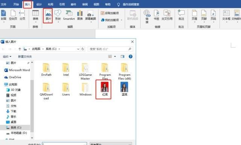Select the QMDownload folder
The image size is (241, 145).
tap(46, 91)
